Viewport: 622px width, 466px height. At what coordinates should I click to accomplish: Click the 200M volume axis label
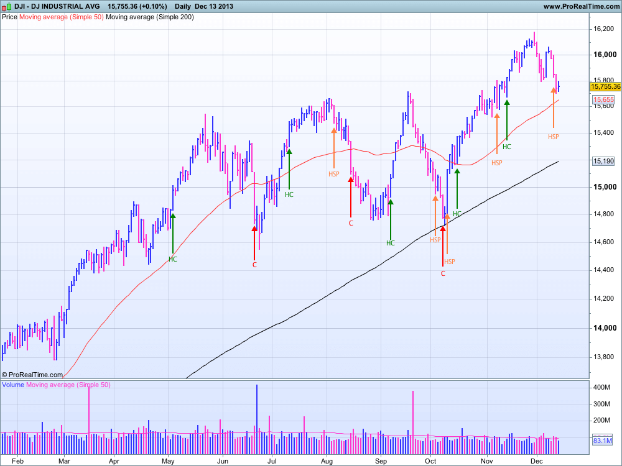click(601, 420)
